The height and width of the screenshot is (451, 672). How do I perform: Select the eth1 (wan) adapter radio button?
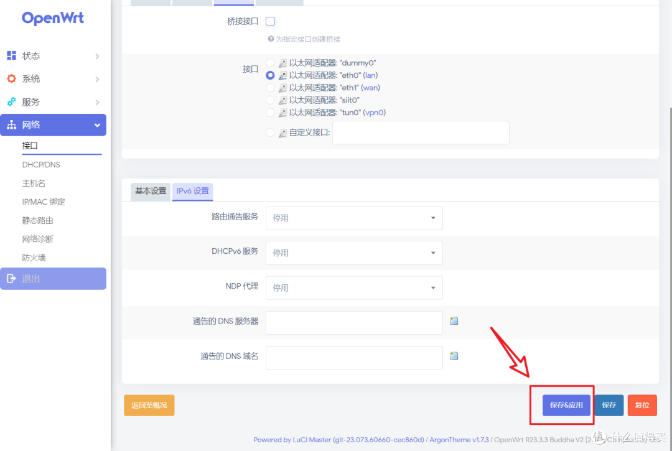click(269, 88)
